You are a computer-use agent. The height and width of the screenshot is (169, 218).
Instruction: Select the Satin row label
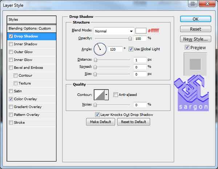[18, 91]
